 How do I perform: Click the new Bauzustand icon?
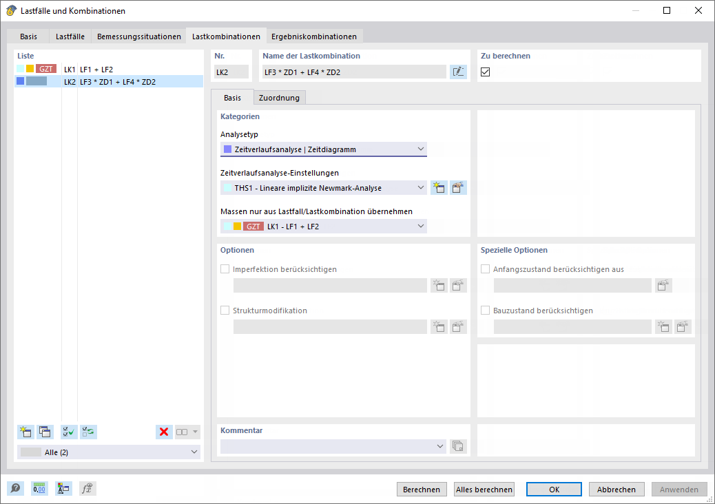663,326
